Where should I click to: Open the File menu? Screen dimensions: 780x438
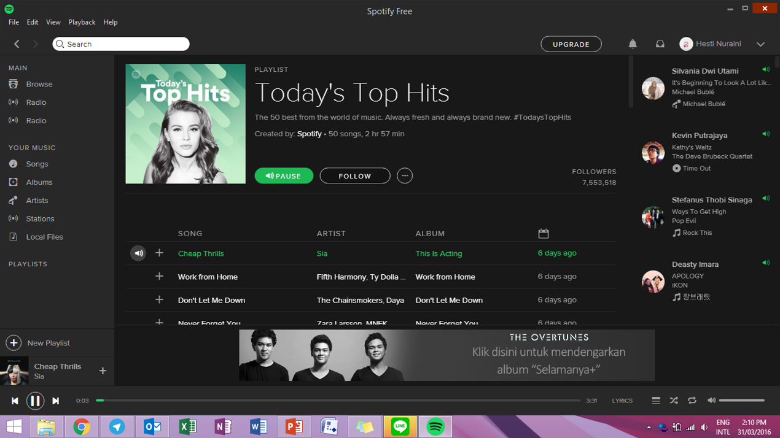(14, 22)
